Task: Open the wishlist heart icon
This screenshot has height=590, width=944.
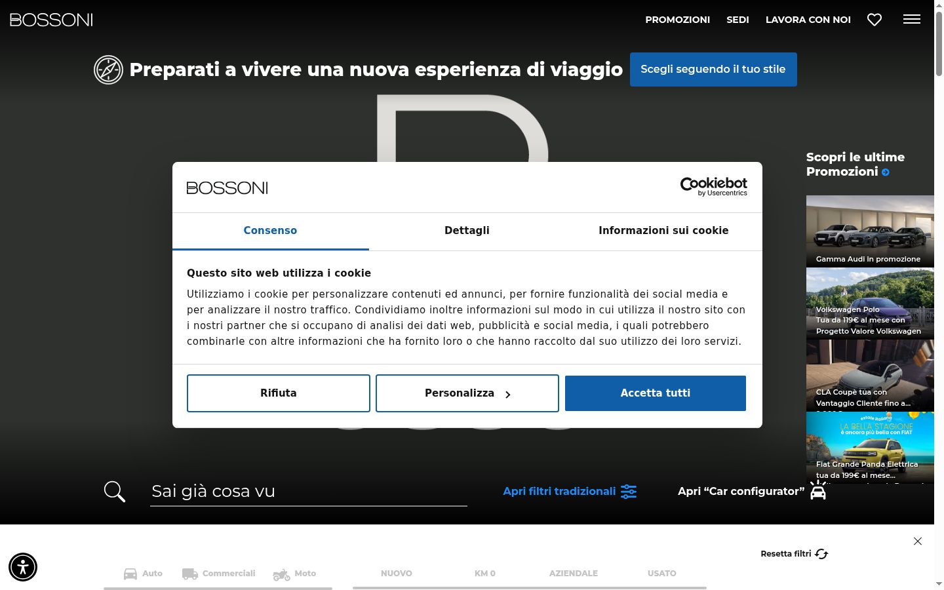Action: coord(875,20)
